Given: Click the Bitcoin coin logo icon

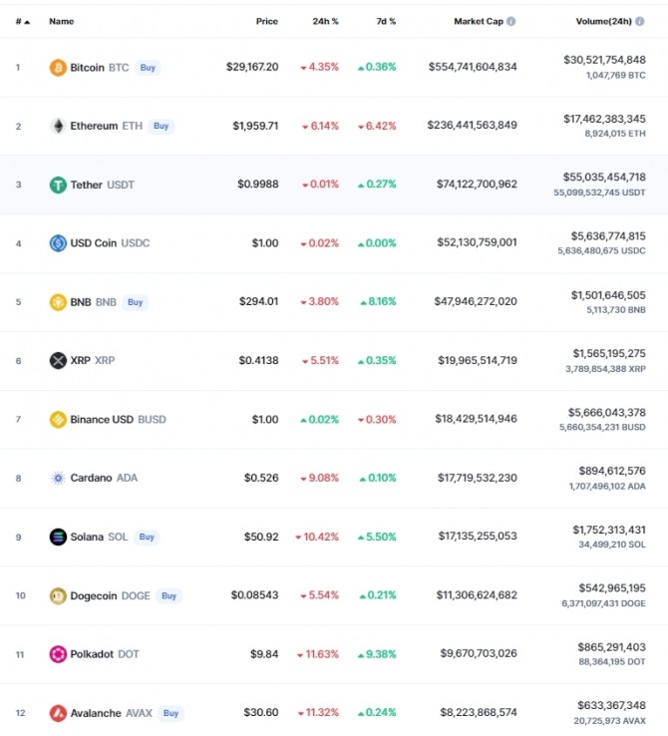Looking at the screenshot, I should [58, 68].
